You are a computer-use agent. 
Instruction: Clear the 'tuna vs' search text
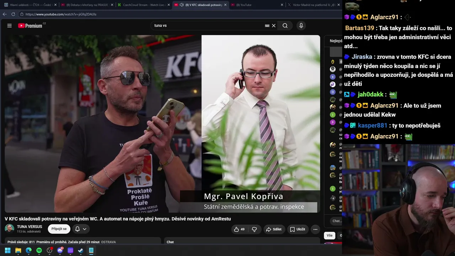tap(274, 26)
